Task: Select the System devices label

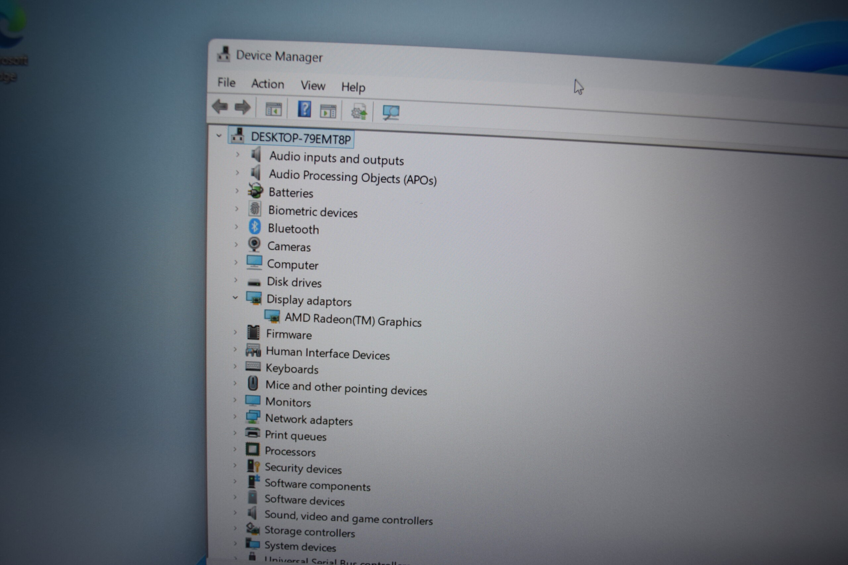Action: click(300, 546)
